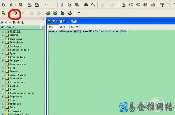Click into the SQL editor text area
This screenshot has width=175, height=115.
point(112,72)
